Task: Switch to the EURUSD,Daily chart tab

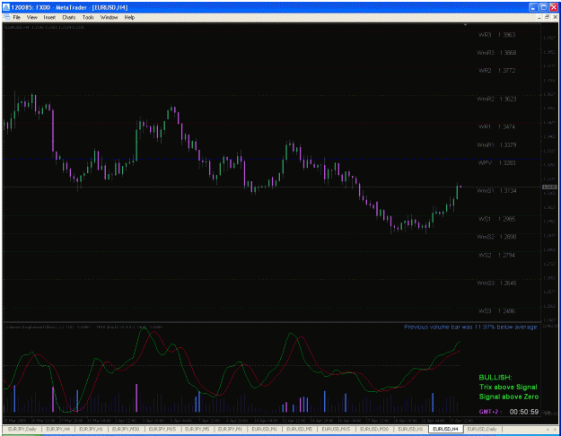Action: 482,429
